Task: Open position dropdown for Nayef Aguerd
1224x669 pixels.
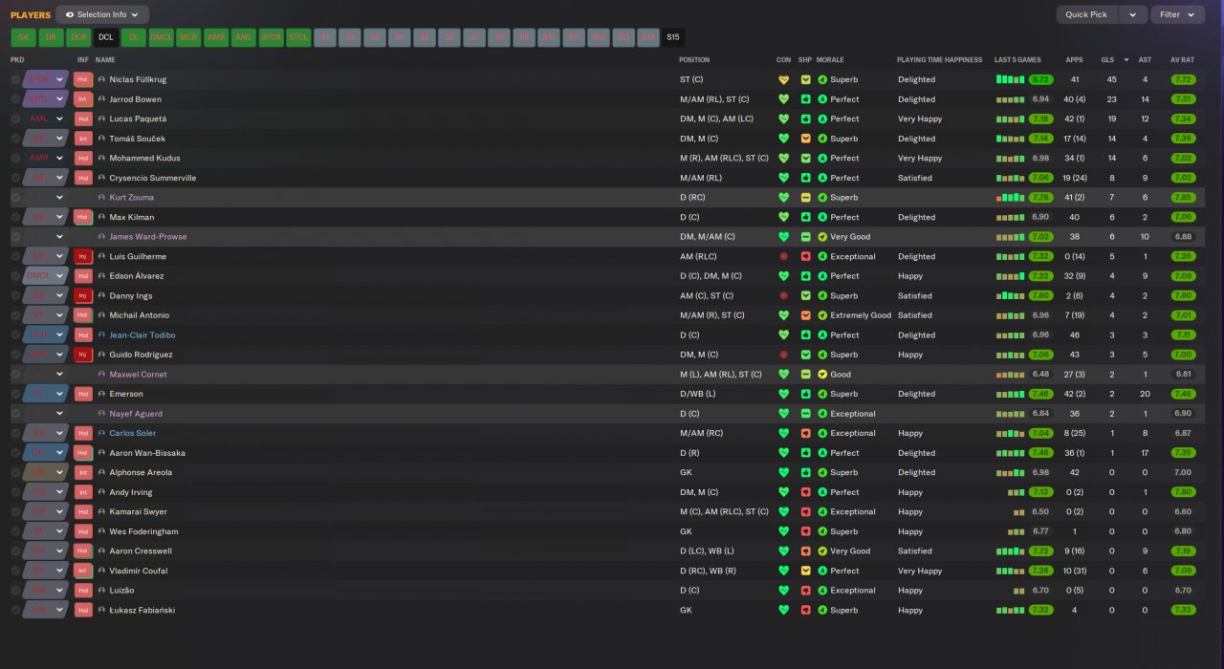Action: (x=59, y=414)
